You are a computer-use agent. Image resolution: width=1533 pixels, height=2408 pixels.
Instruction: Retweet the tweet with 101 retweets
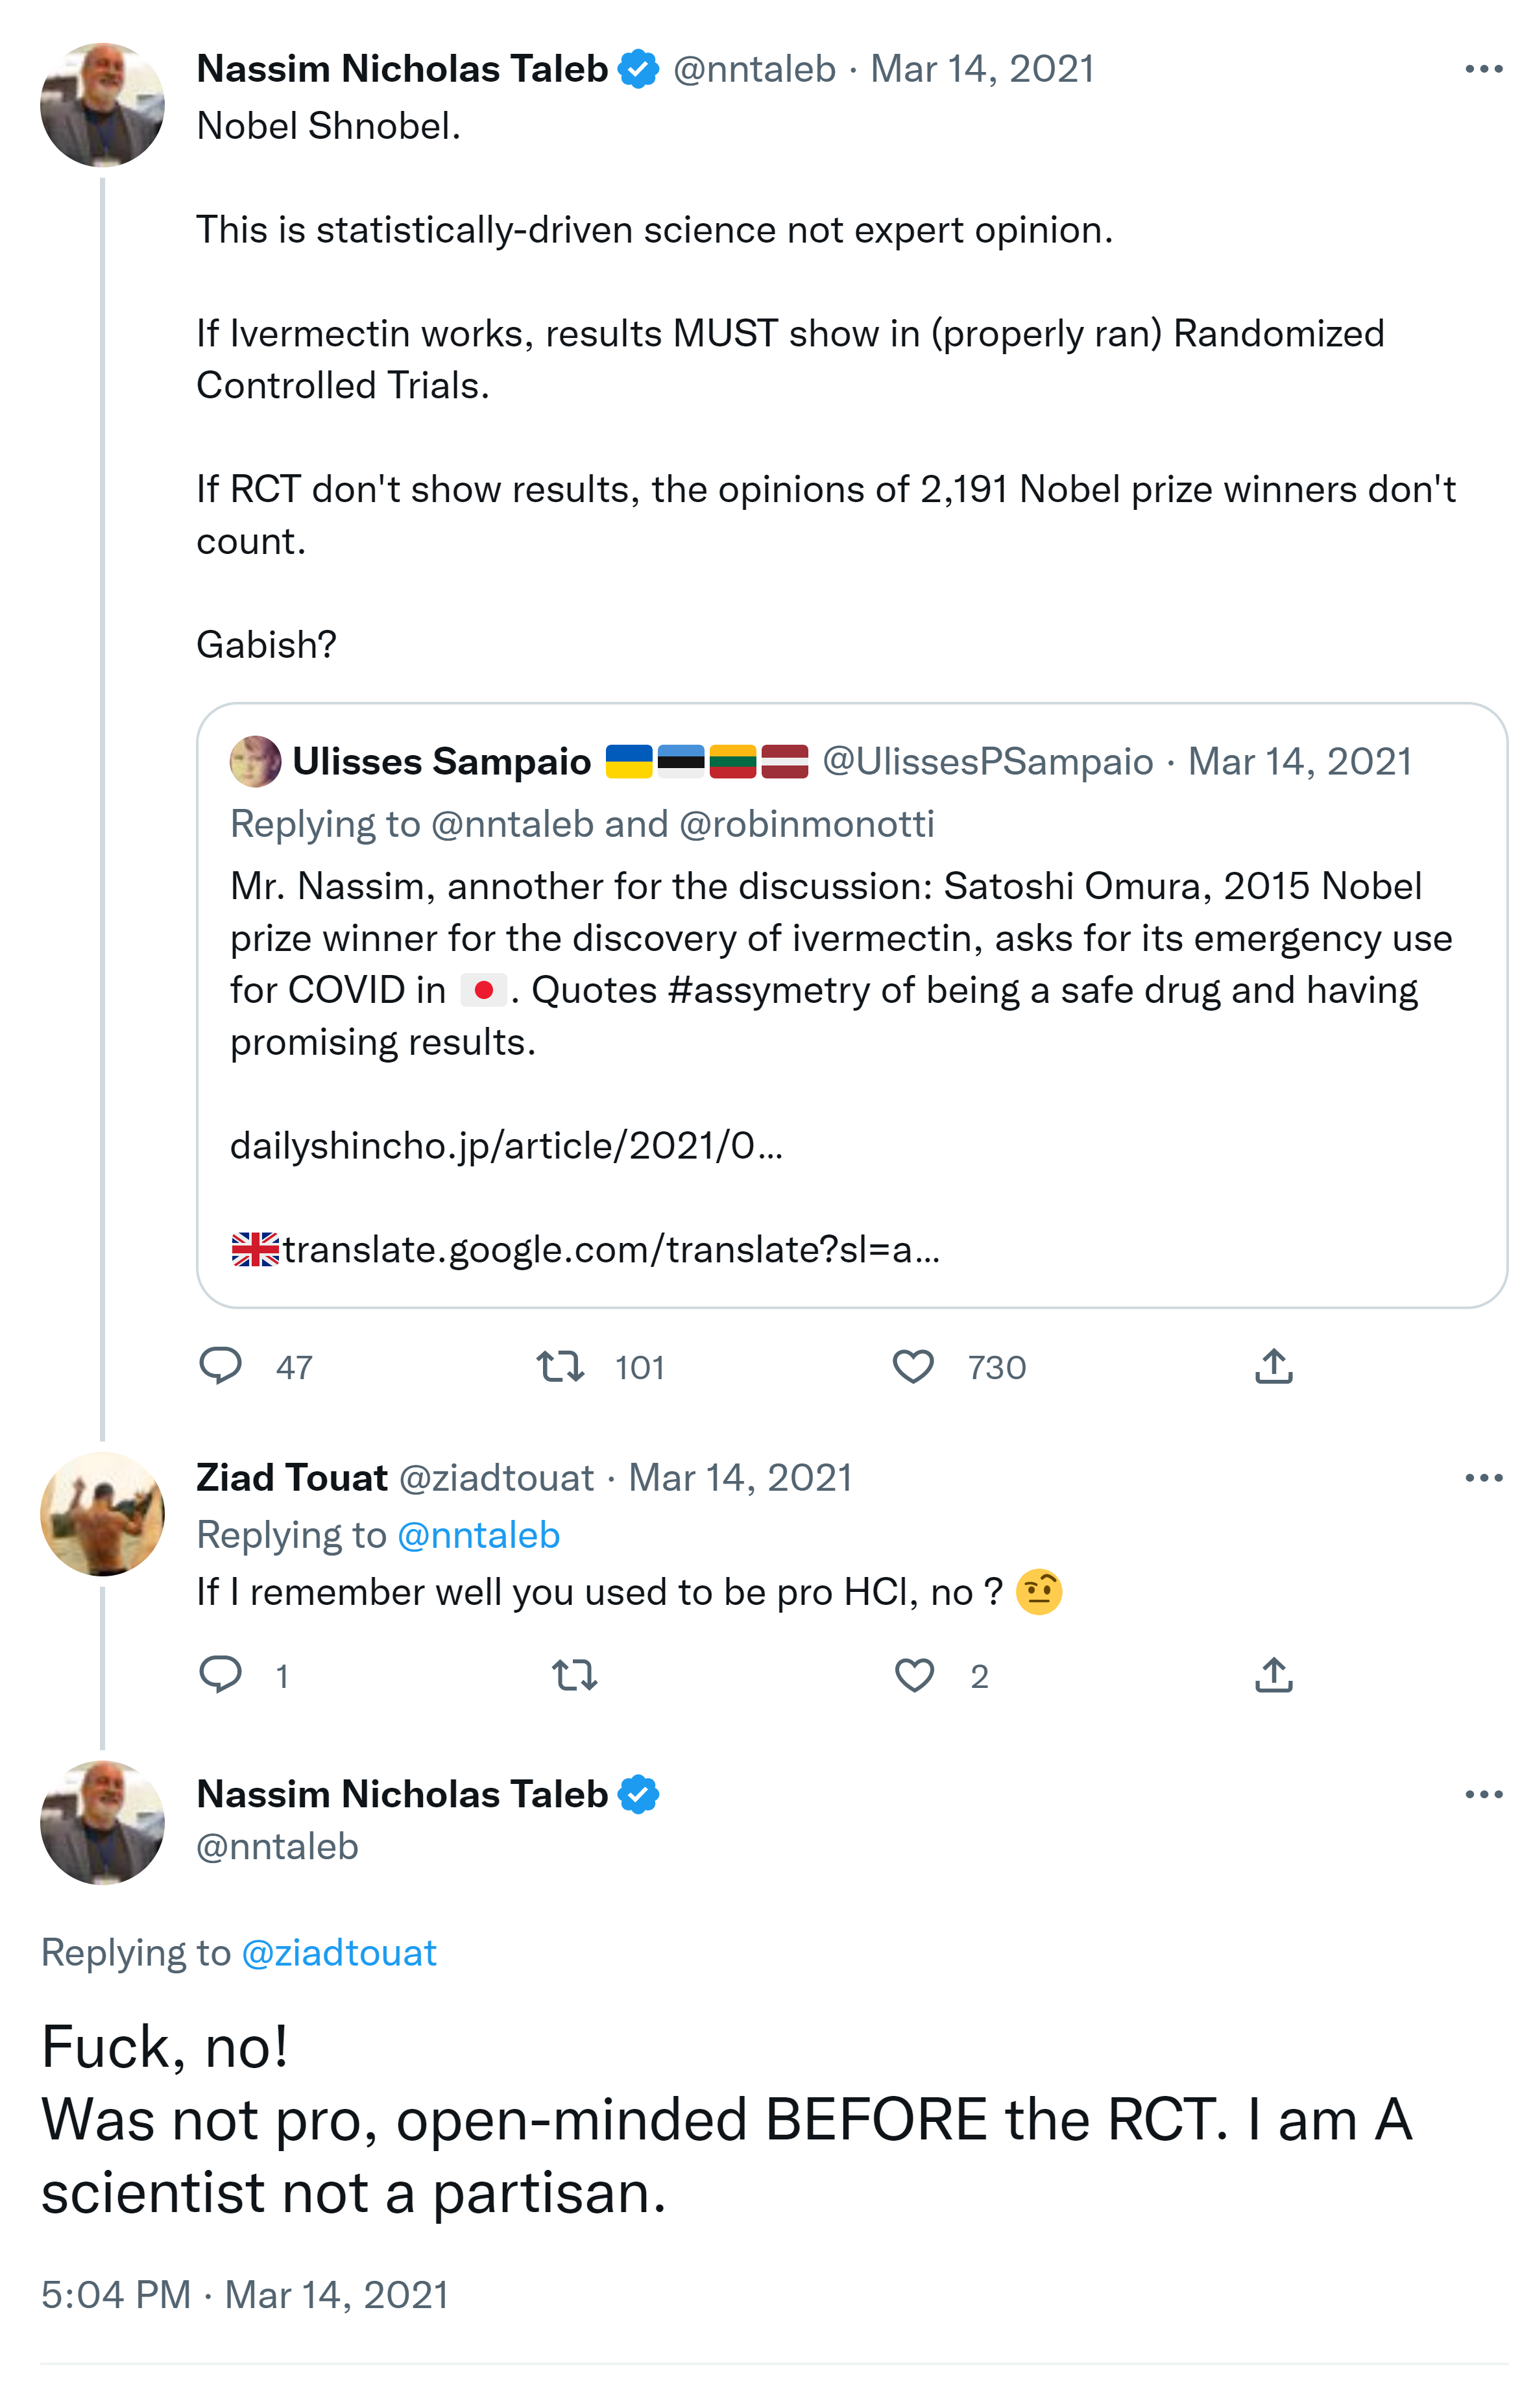pyautogui.click(x=560, y=1366)
